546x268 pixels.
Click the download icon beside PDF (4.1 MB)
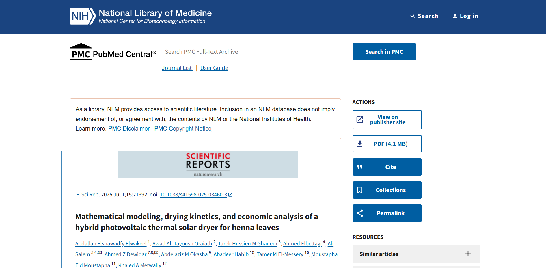coord(360,144)
